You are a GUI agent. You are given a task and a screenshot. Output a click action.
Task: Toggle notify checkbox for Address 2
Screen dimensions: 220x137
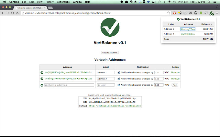(x=119, y=78)
